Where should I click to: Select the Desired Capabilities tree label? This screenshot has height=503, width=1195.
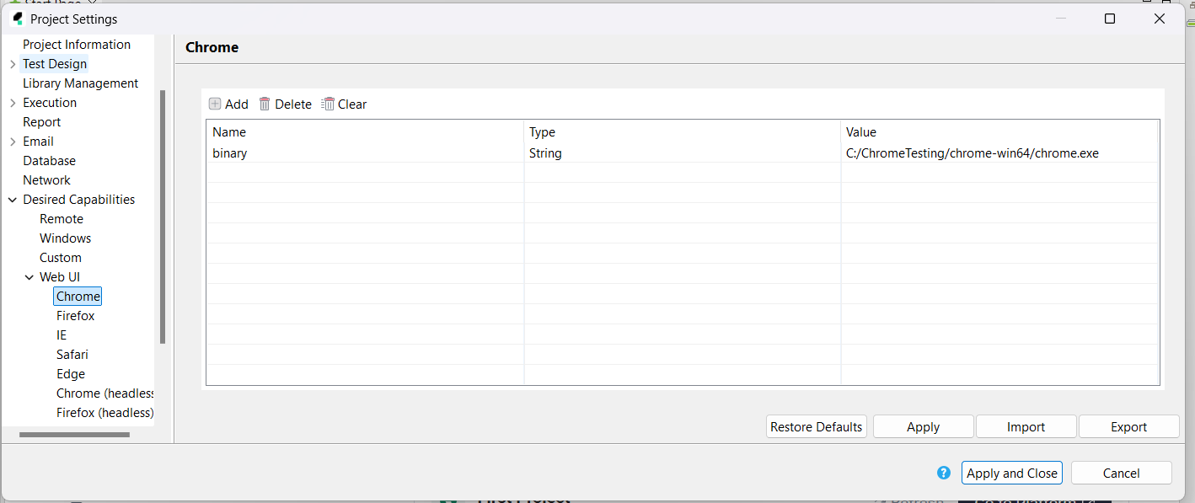[x=78, y=200]
